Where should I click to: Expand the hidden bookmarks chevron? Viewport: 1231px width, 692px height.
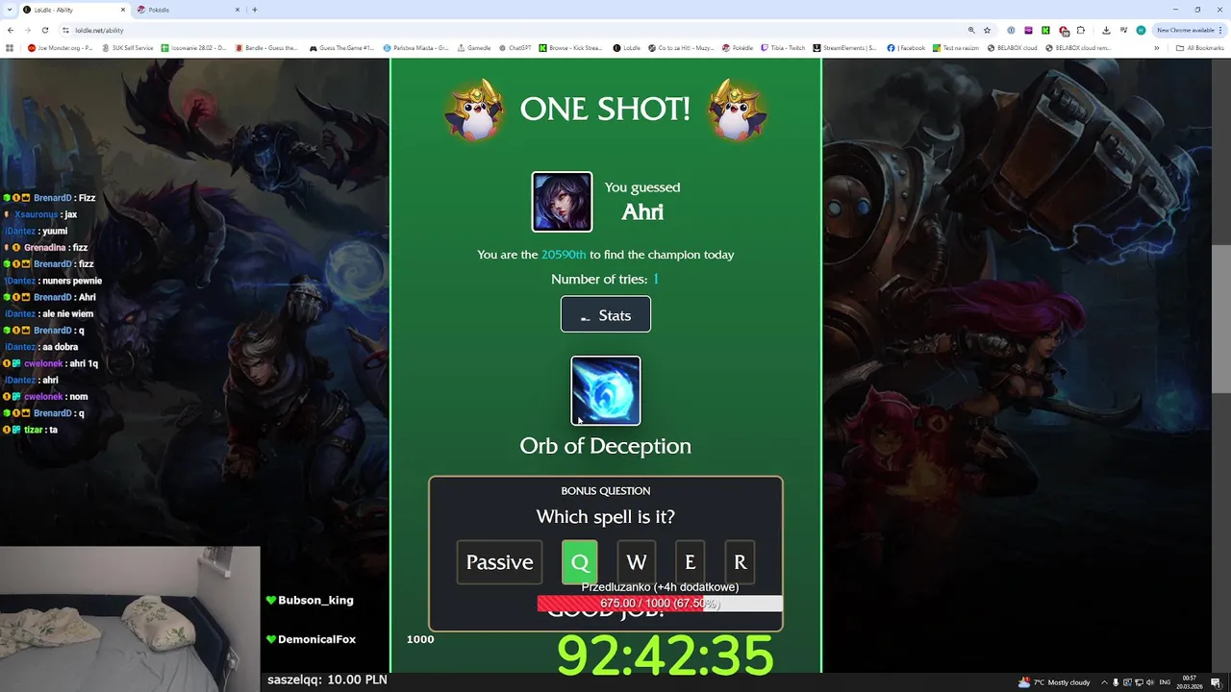pos(1157,47)
